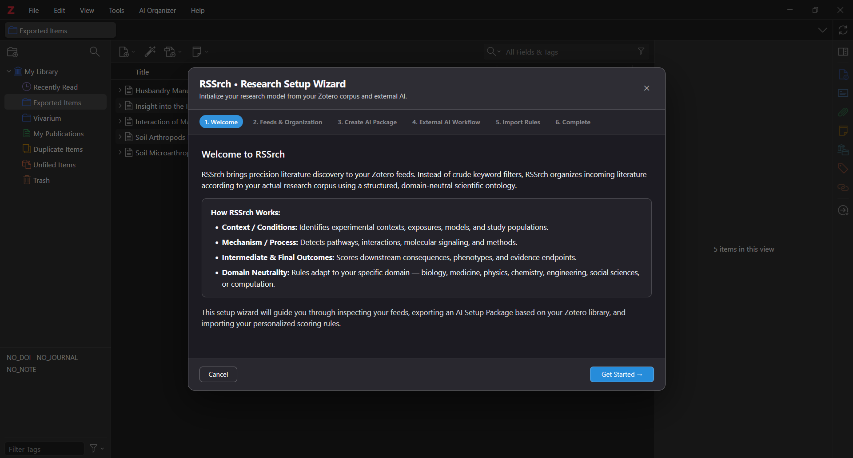The image size is (853, 458).
Task: Open the Add Attachment dropdown arrow
Action: (180, 52)
